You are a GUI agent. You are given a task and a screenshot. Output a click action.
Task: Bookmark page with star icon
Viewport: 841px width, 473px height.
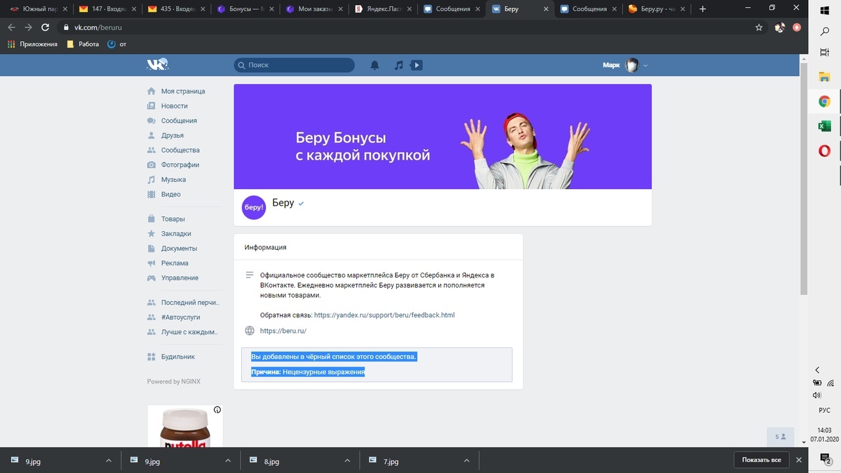coord(759,28)
